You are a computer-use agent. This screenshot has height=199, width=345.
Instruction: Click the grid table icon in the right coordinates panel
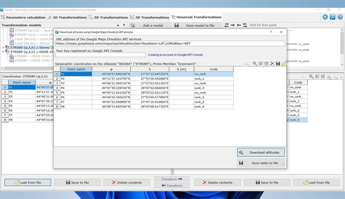pos(323,76)
